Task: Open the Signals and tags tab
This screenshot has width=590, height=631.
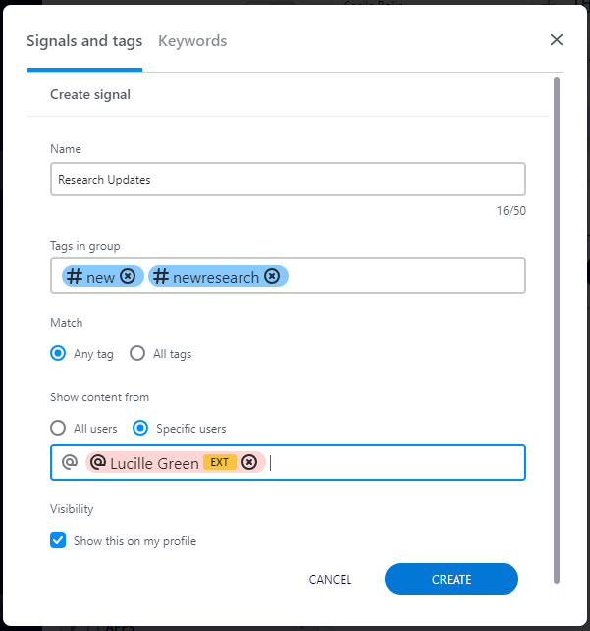Action: [84, 41]
